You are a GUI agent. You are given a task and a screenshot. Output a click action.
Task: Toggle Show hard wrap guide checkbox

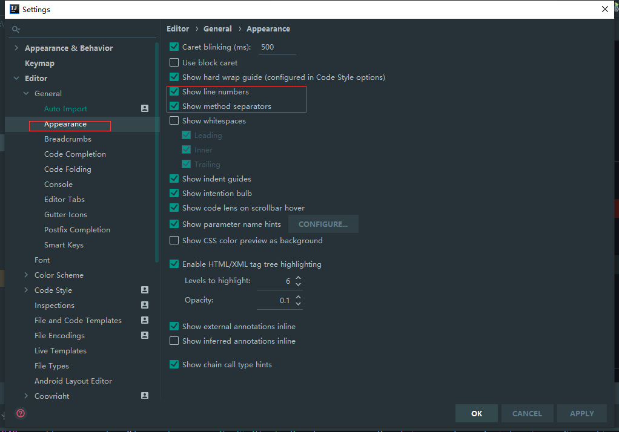coord(174,77)
